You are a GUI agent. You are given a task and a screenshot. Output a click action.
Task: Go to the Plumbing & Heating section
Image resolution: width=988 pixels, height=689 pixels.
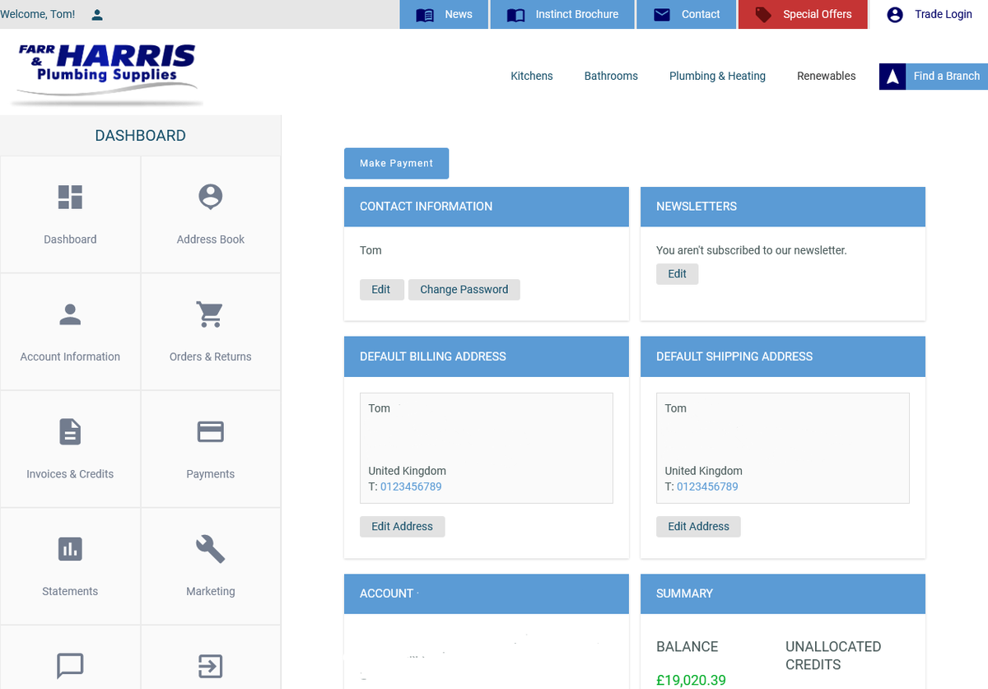tap(717, 76)
